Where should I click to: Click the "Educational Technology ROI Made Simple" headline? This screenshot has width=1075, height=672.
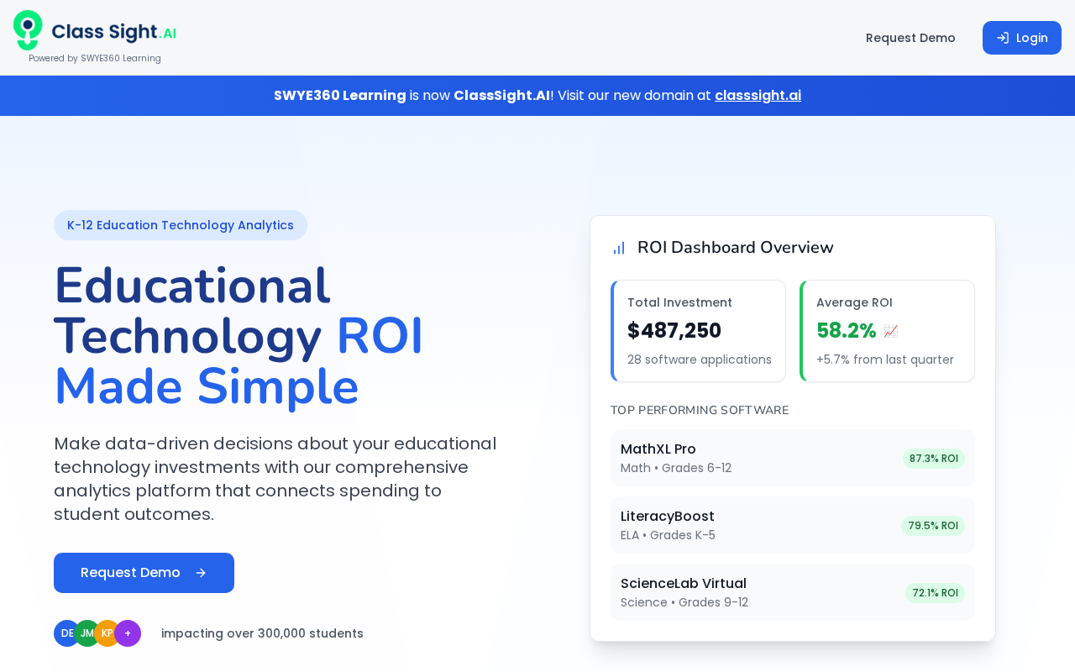[x=239, y=336]
